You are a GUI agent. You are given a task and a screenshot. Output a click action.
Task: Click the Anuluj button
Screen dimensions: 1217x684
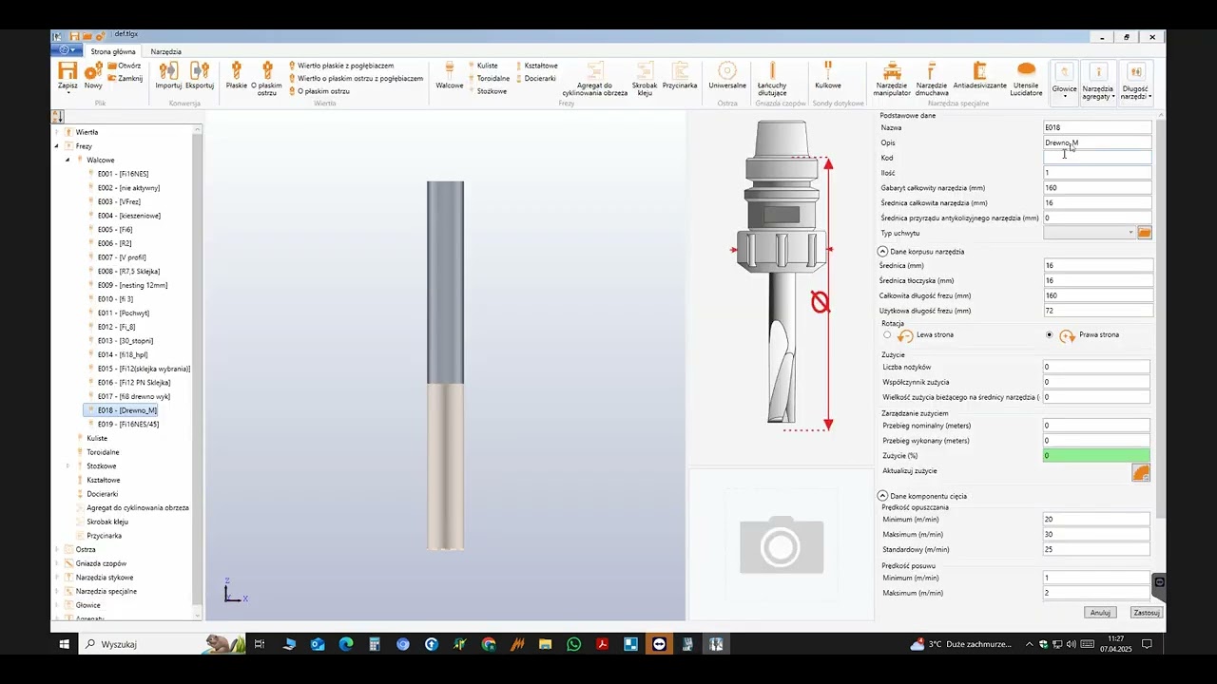click(1100, 613)
